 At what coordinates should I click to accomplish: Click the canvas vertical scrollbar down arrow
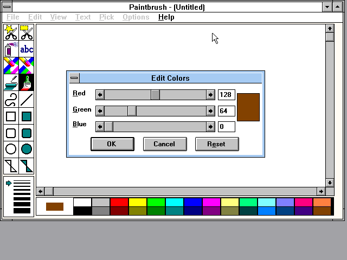coord(330,182)
